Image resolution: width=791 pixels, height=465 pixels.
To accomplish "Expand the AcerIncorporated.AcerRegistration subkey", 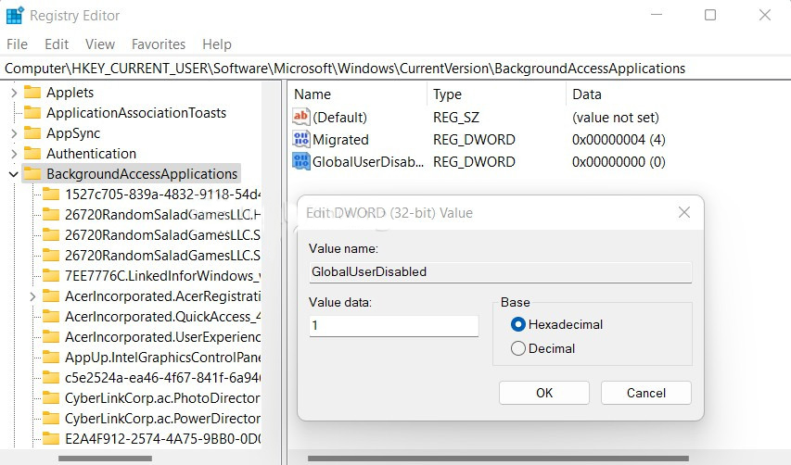I will pyautogui.click(x=32, y=296).
